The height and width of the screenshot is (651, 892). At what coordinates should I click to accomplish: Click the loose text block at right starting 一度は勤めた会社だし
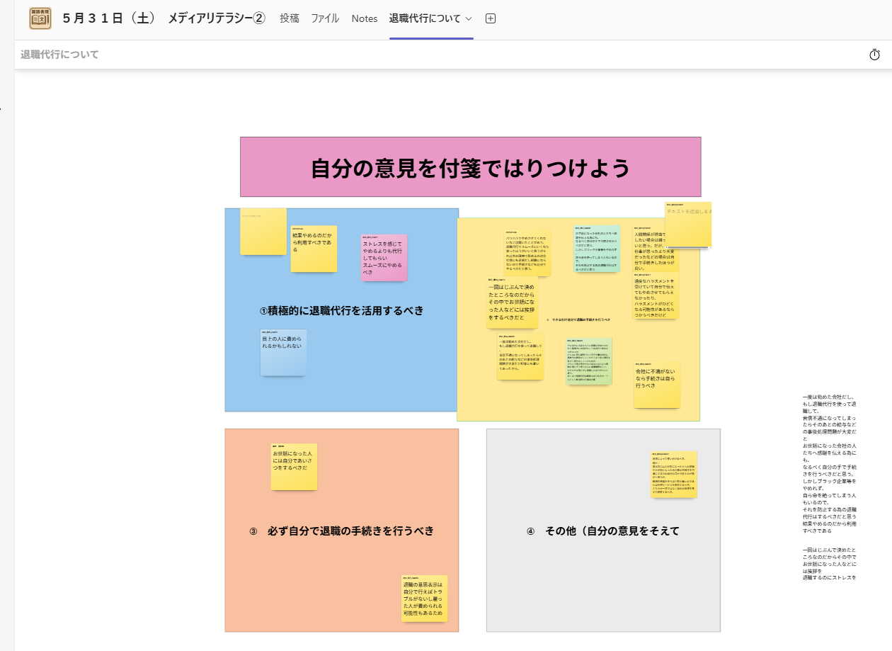830,464
